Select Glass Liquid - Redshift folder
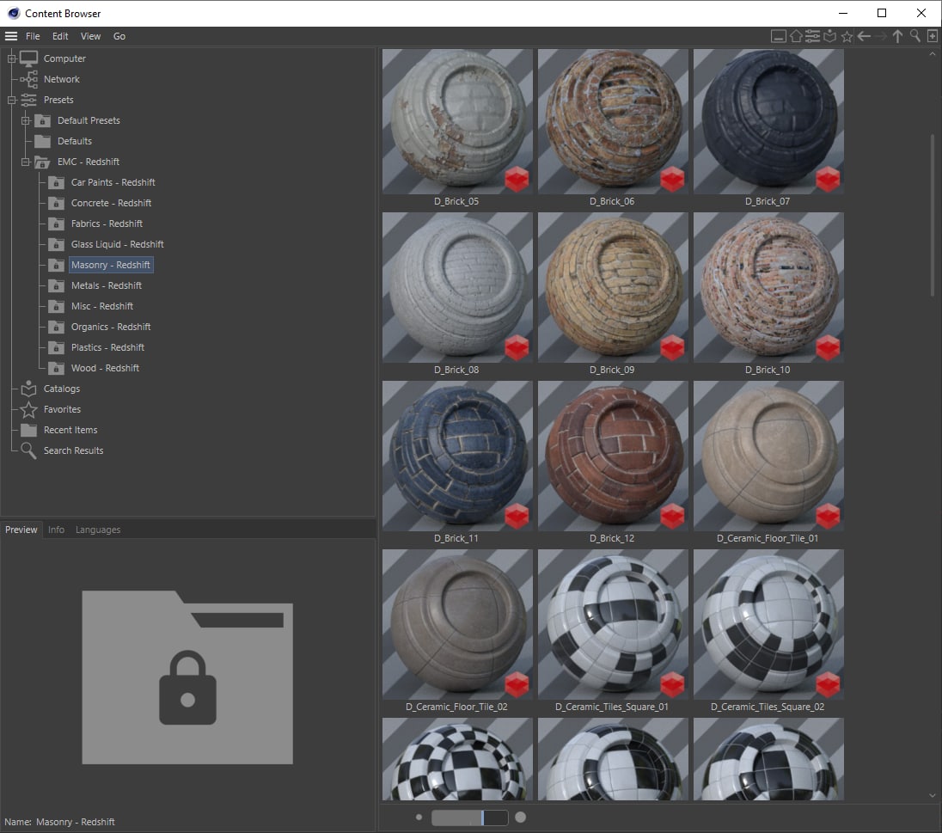The image size is (942, 833). coord(117,244)
